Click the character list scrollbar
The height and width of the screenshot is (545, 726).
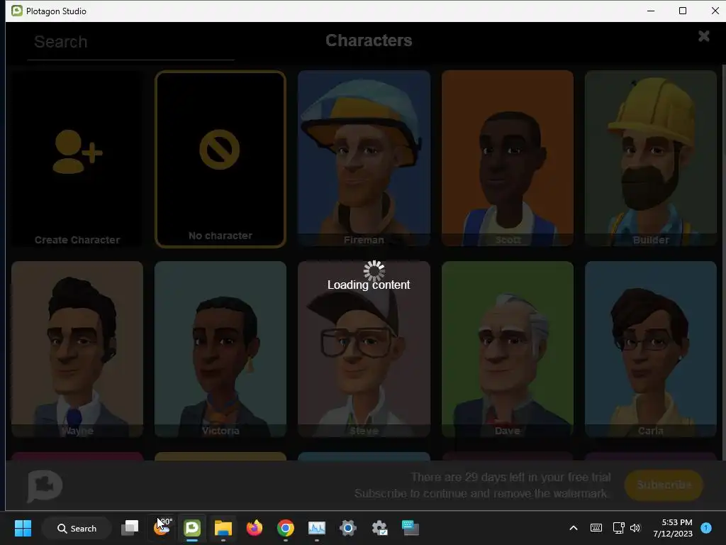[x=723, y=263]
